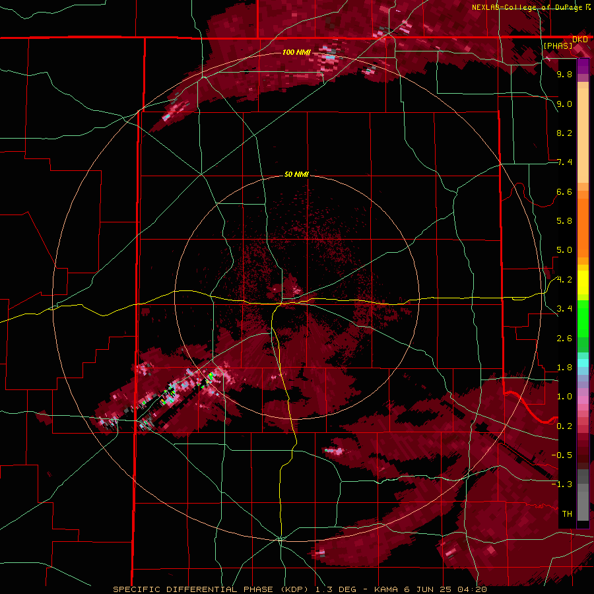Click the 7.4 value on the color scale
The width and height of the screenshot is (594, 594).
click(564, 162)
